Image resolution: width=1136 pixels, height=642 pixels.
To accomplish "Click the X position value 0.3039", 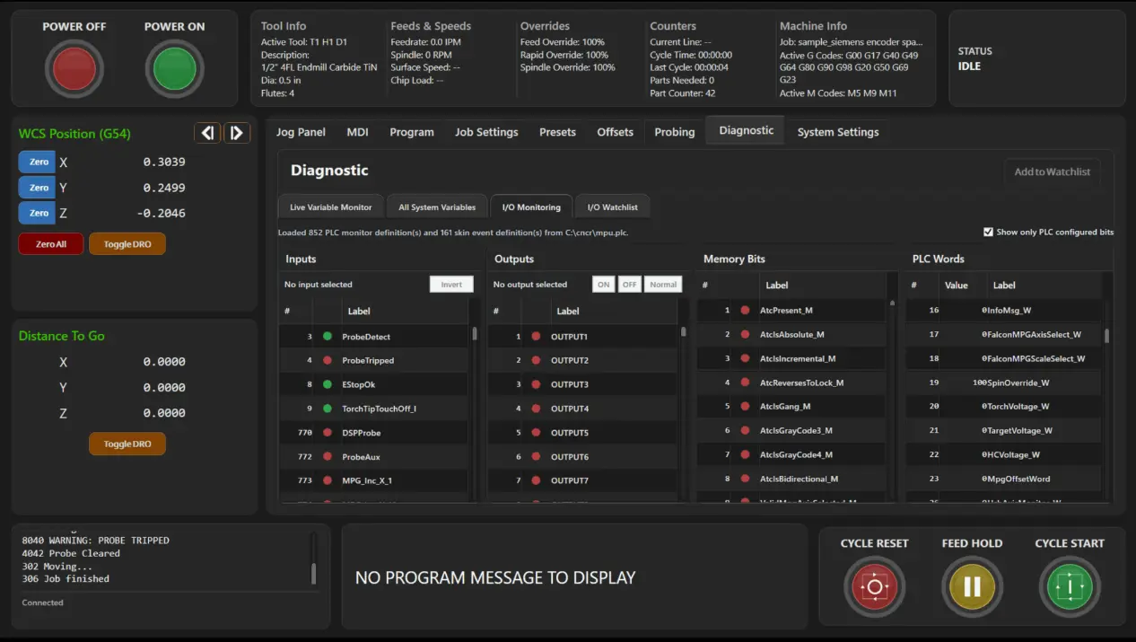I will pos(164,163).
